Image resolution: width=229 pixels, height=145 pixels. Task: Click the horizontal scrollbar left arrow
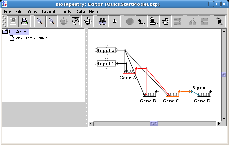[91, 124]
